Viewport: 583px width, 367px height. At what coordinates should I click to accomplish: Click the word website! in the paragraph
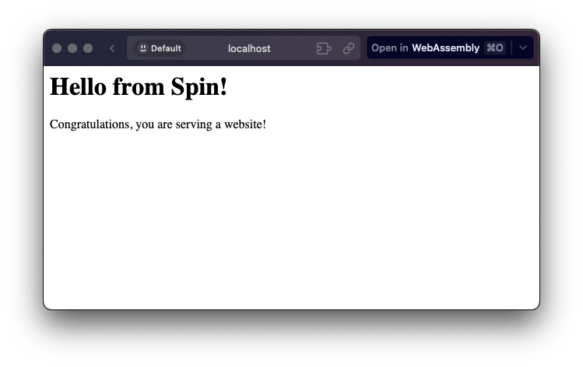[x=245, y=124]
